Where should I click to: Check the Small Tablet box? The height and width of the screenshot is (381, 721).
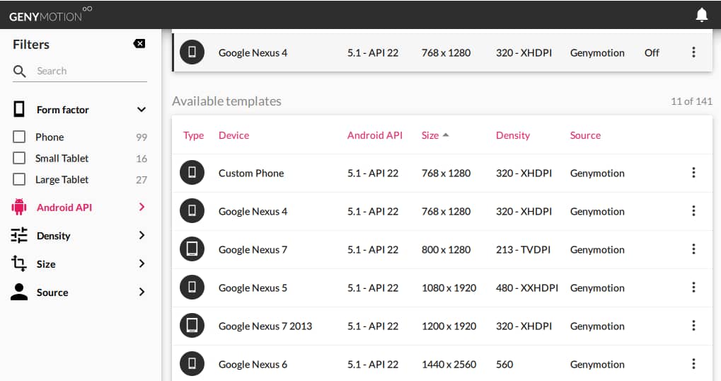click(x=19, y=158)
